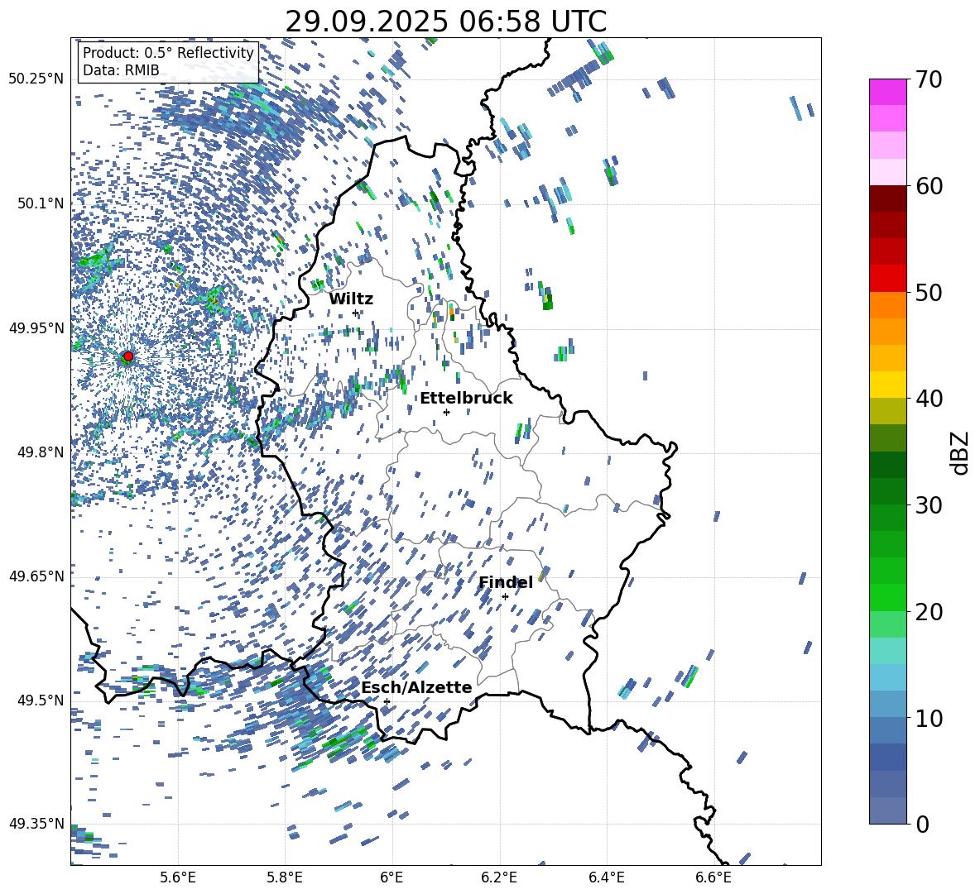The height and width of the screenshot is (894, 980).
Task: Click the timestamp title 29.09.2025 06:58 UTC
Action: 445,21
